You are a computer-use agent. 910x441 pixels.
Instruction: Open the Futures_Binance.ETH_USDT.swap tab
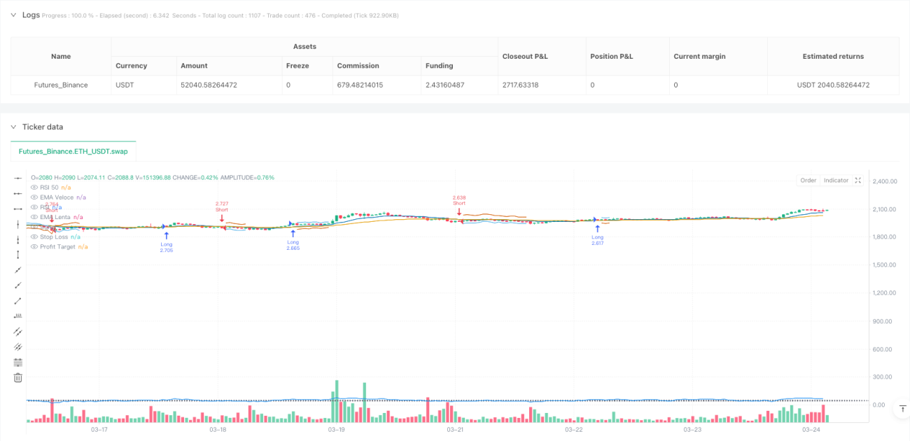(73, 151)
